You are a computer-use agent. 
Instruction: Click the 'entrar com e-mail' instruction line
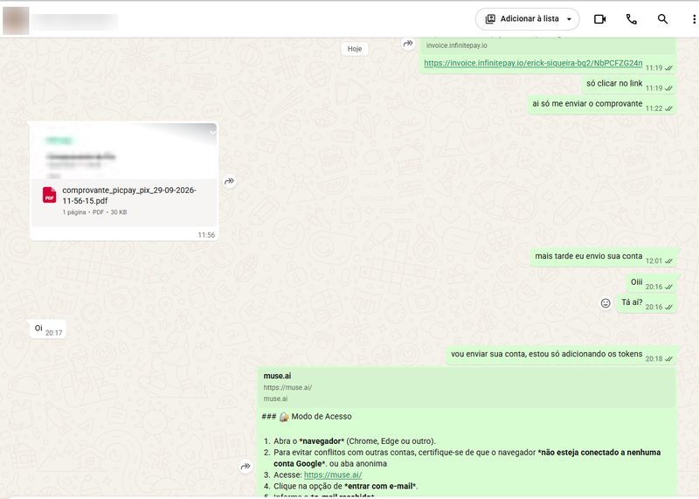[x=345, y=486]
